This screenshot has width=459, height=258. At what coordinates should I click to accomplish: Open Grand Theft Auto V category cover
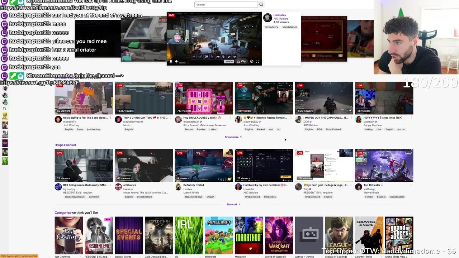[399, 235]
